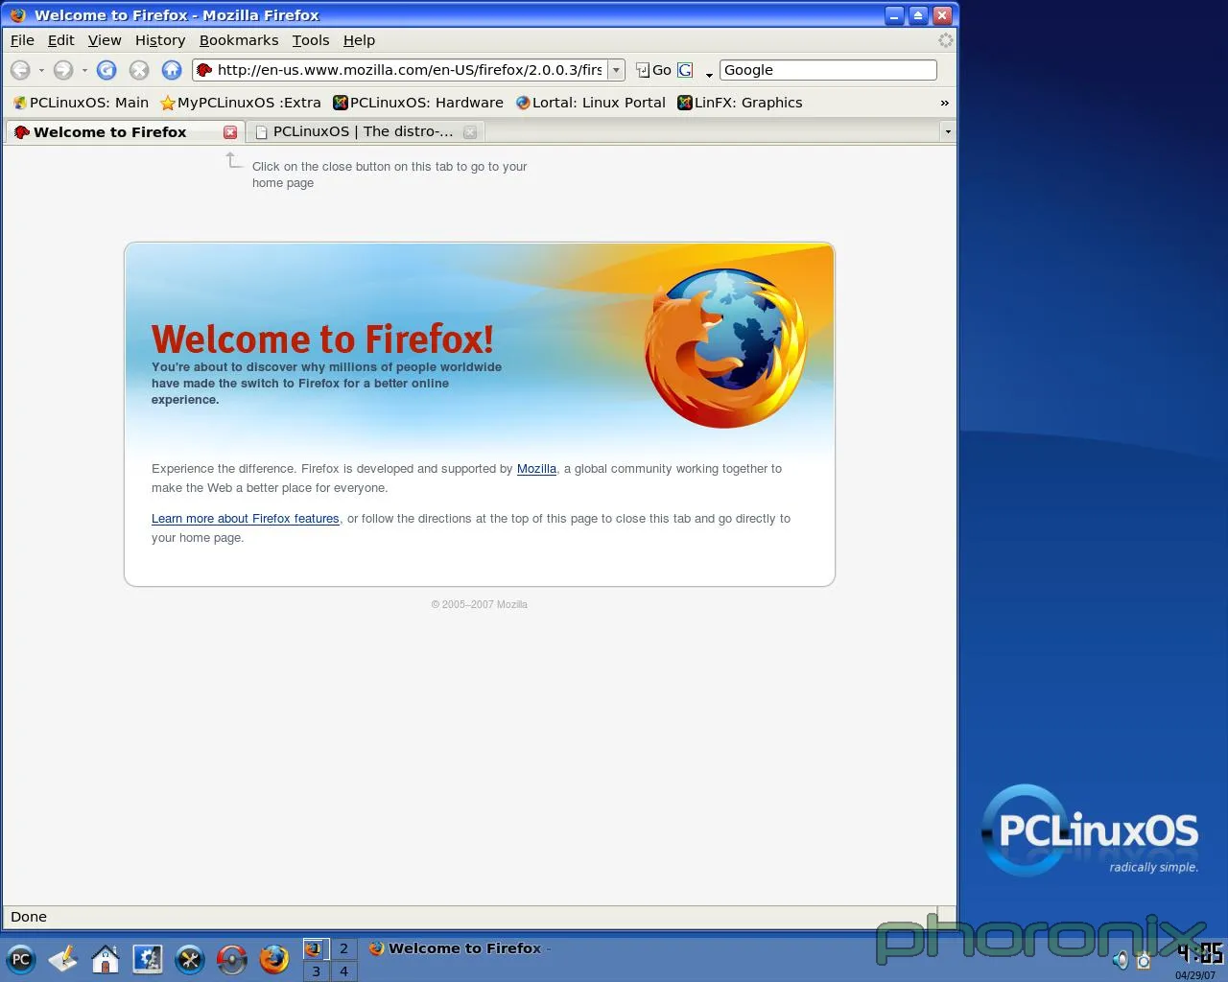Switch to virtual desktop 3
Screen dimensions: 1228x982
pyautogui.click(x=316, y=971)
